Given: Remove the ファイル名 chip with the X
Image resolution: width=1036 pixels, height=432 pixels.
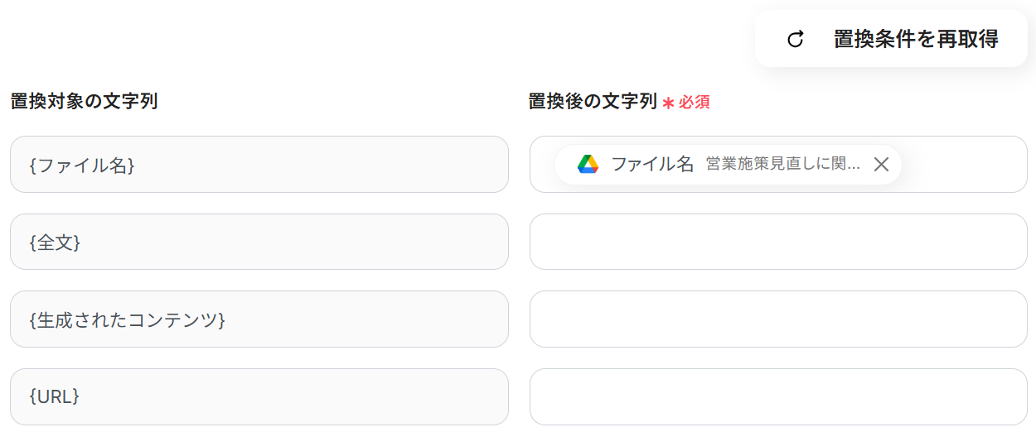Looking at the screenshot, I should coord(881,164).
